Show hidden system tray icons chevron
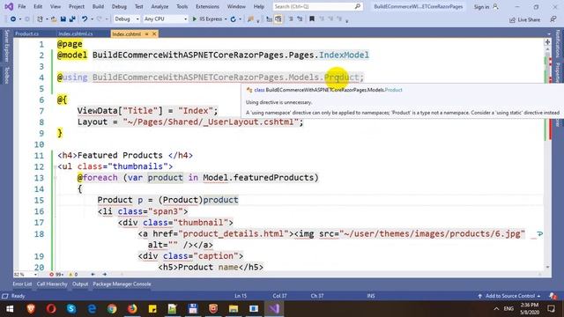 coord(496,309)
